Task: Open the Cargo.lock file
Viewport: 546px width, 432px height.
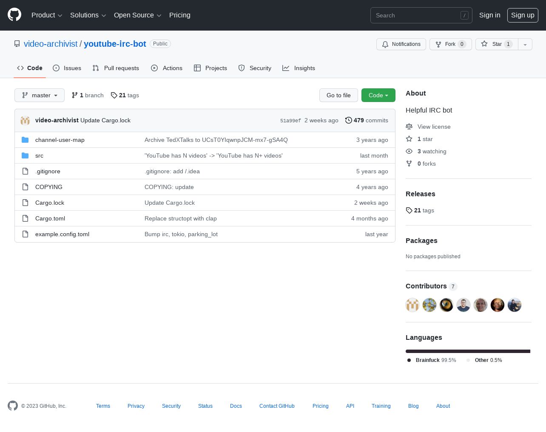Action: pyautogui.click(x=50, y=203)
